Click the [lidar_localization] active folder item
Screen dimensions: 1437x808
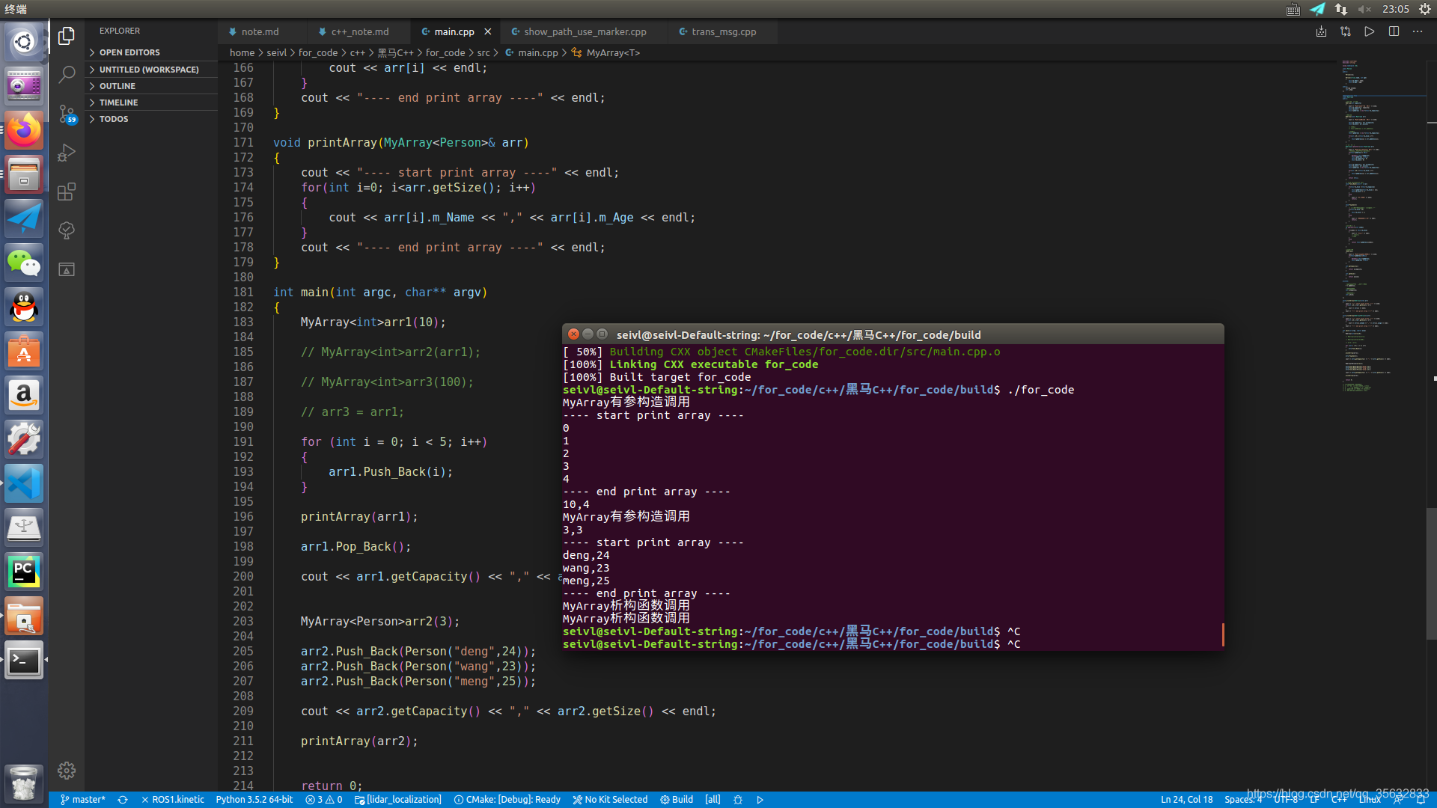(x=398, y=800)
